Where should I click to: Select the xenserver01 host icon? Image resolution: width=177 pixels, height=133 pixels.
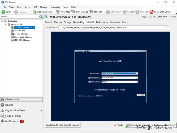click(9, 24)
